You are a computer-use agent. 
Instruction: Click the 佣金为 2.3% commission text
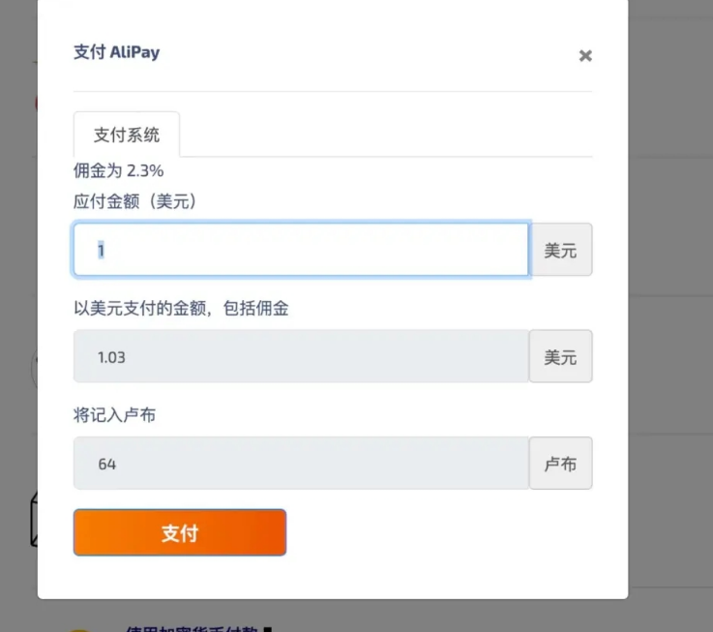click(119, 170)
